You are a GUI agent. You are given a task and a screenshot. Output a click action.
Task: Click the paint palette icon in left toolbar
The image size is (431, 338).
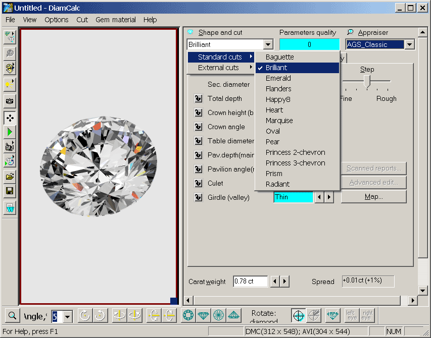pos(10,68)
